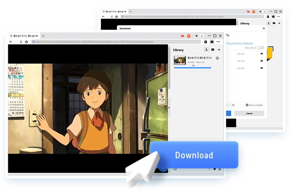Toggle the download panel icon beside the padlock
This screenshot has height=192, width=300.
[212, 42]
